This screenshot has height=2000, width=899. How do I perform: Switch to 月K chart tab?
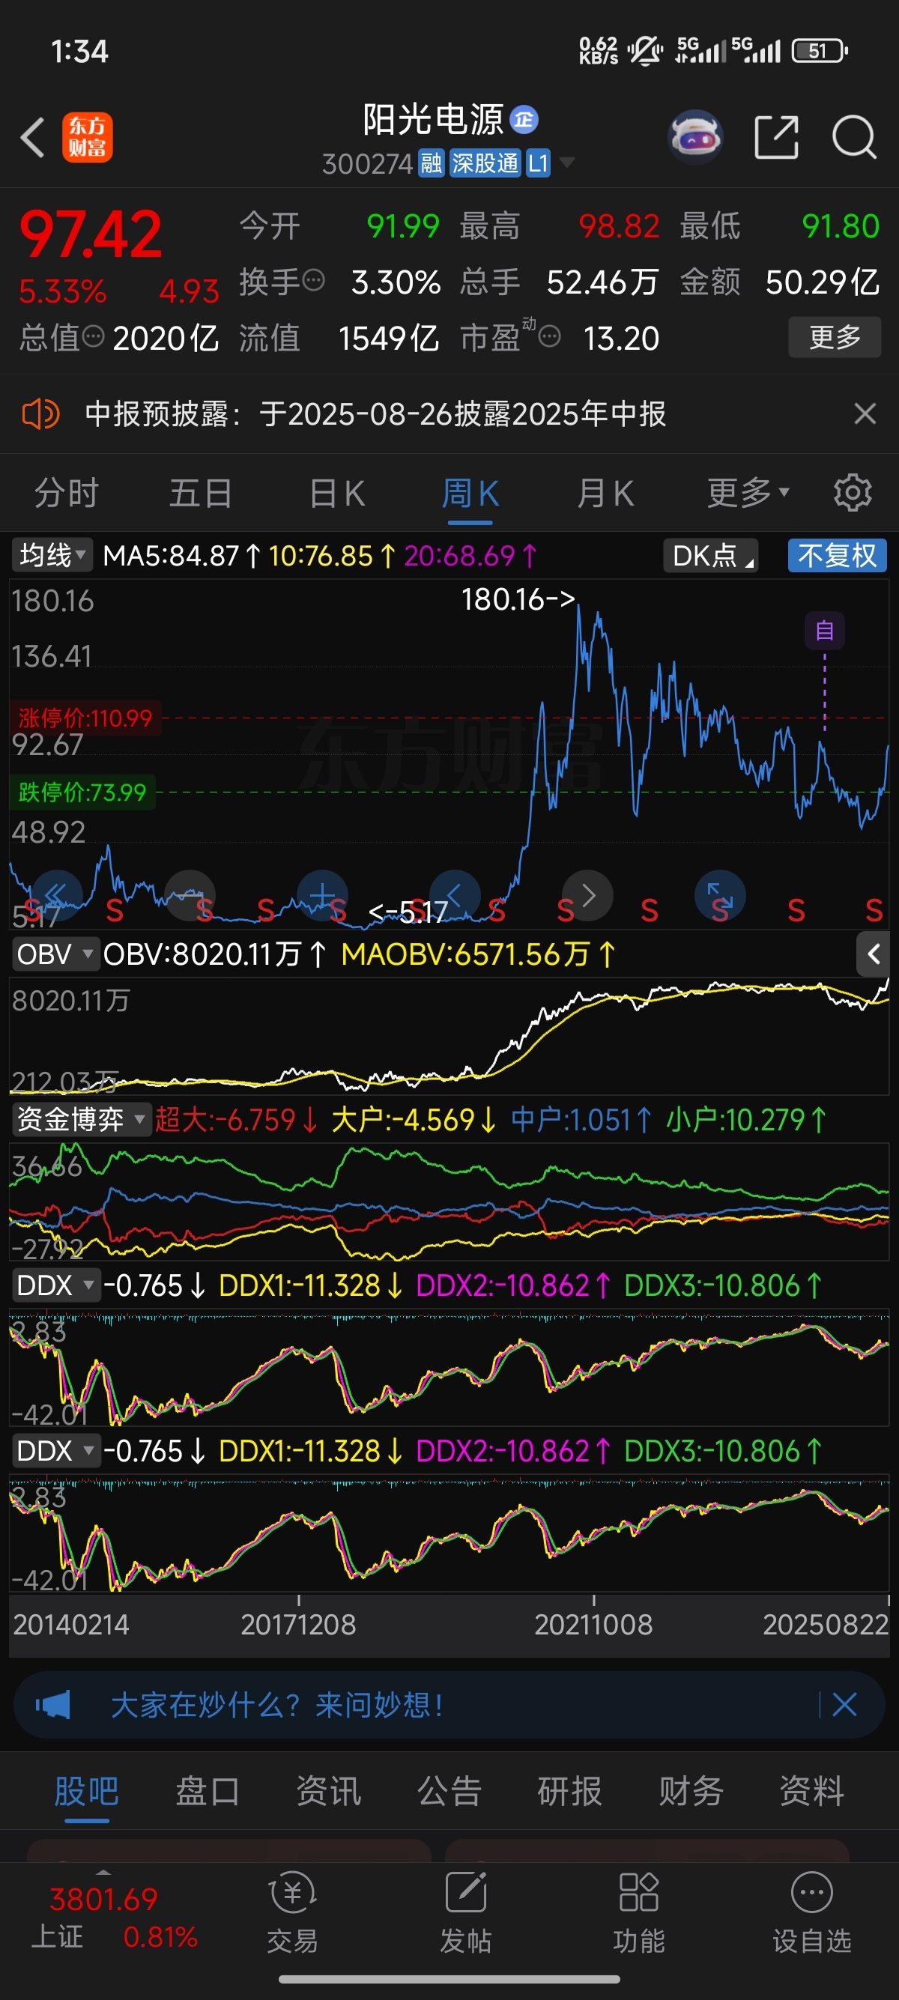pos(605,492)
